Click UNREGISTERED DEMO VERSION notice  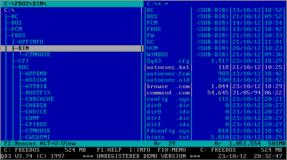coord(142,156)
